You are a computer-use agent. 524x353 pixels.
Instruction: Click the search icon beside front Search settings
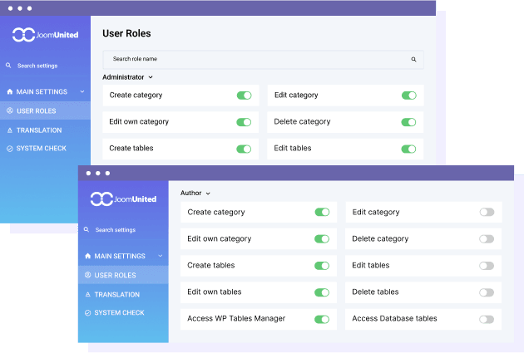tap(87, 230)
